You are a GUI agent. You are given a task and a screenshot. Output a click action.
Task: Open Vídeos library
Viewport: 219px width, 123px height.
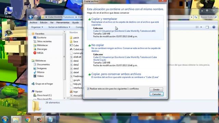click(x=40, y=76)
